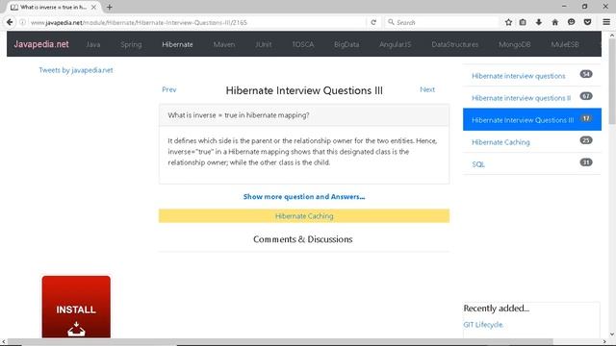The image size is (616, 346).
Task: Focus the browser Search field
Action: coord(442,22)
